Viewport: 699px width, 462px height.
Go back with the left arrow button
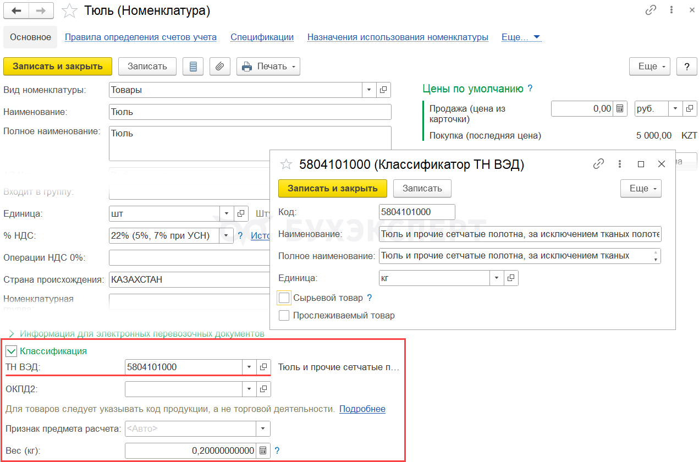[16, 10]
